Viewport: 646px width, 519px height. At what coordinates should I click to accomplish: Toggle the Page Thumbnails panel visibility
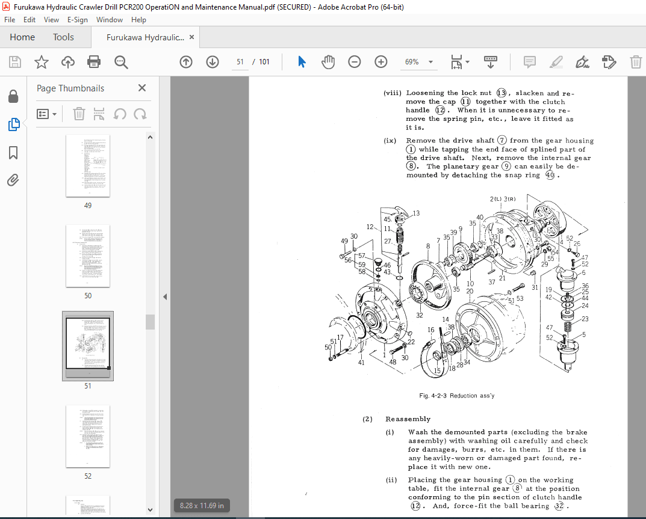pos(13,124)
